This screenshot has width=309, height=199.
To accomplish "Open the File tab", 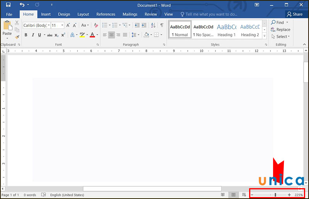I will coord(9,14).
